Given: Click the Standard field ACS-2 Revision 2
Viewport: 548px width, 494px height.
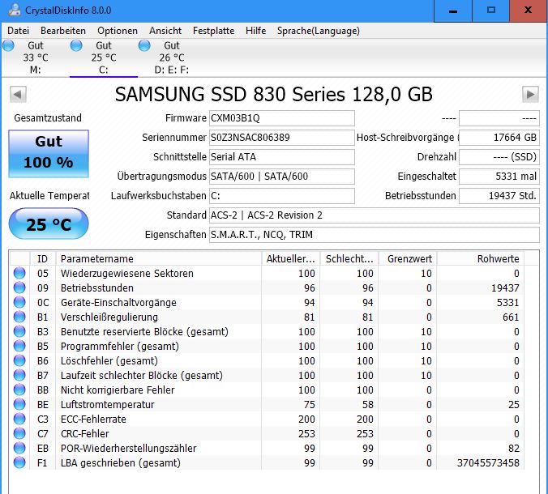Looking at the screenshot, I should 375,215.
